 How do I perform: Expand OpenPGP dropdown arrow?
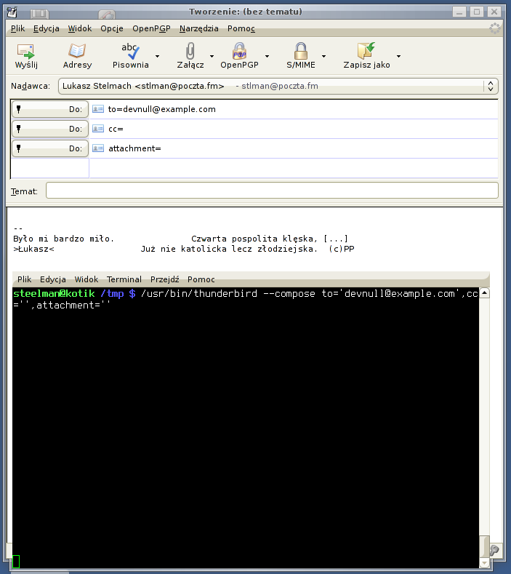tap(267, 56)
